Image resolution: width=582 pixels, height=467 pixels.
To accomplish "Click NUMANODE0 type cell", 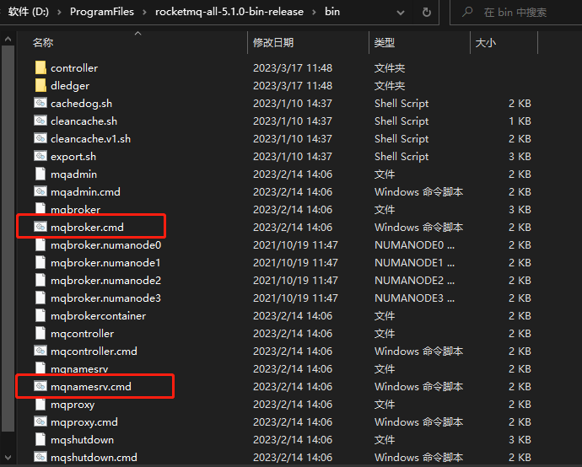I will [415, 244].
